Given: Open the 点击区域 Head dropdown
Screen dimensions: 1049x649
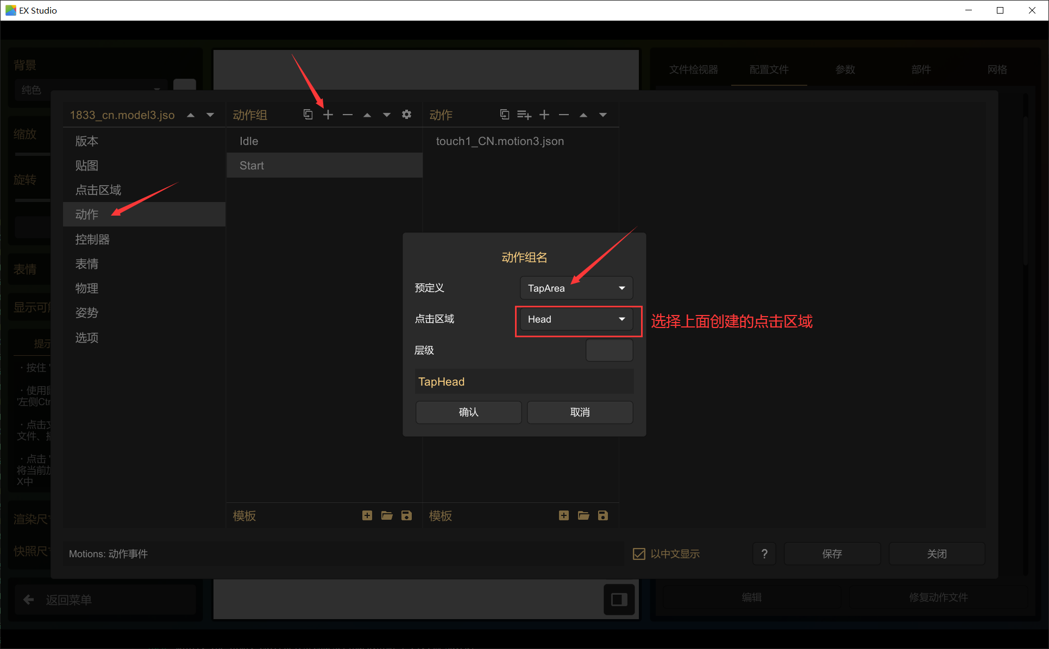Looking at the screenshot, I should click(x=576, y=319).
